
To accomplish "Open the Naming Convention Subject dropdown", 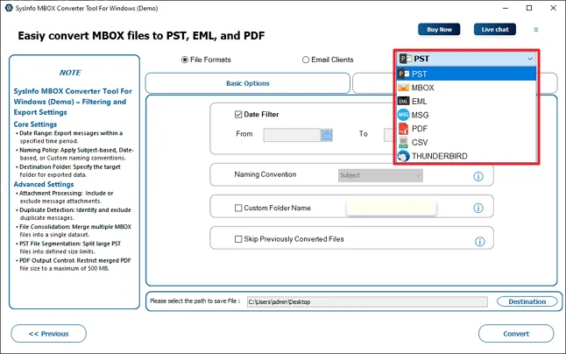I will click(x=380, y=175).
